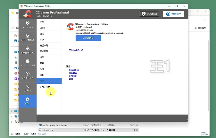Click the search icon in Explorer window
The height and width of the screenshot is (138, 216).
point(204,20)
